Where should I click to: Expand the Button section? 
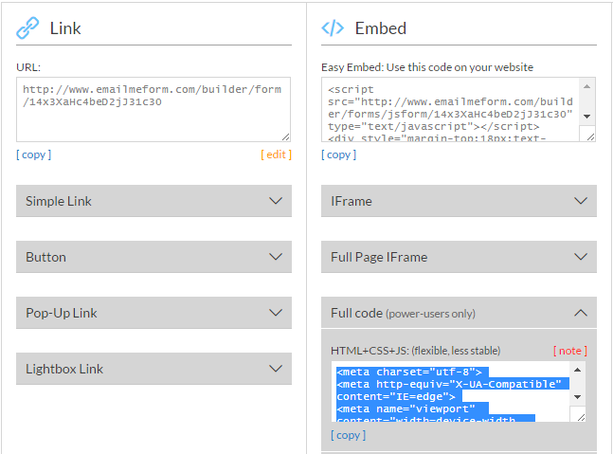pyautogui.click(x=153, y=257)
